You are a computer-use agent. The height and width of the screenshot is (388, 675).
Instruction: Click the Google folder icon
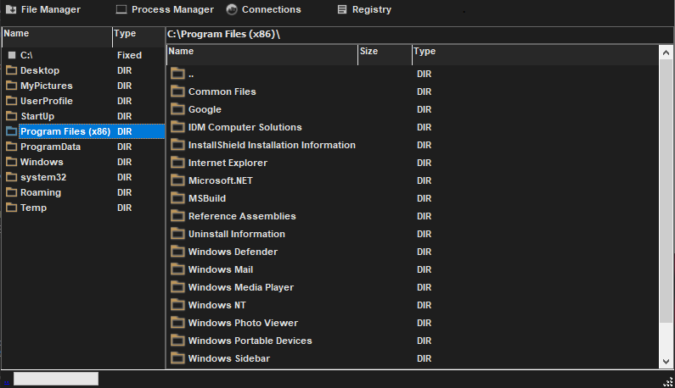pos(177,109)
